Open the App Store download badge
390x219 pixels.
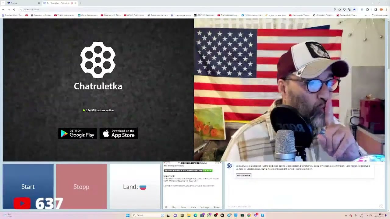[x=119, y=134]
